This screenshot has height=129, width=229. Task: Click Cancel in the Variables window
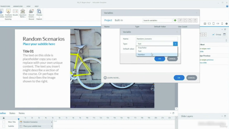point(191,78)
